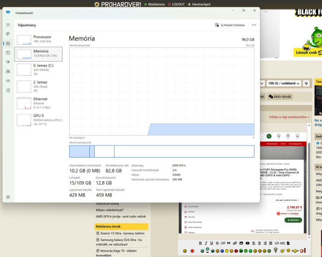Align text left in forum editor
The image size is (322, 257).
click(x=254, y=243)
